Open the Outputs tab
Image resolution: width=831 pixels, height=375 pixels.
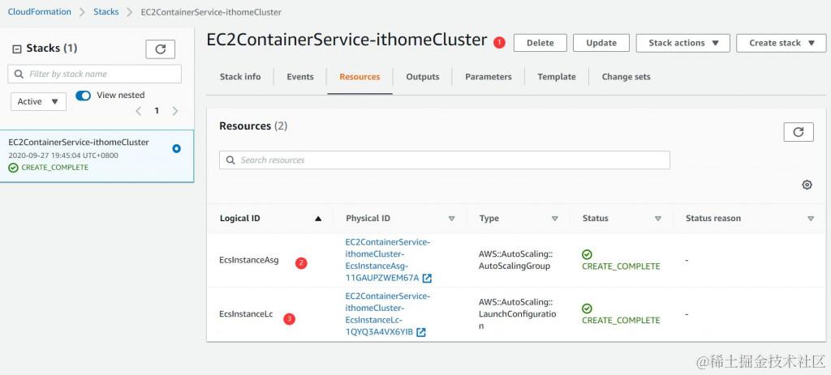coord(422,77)
